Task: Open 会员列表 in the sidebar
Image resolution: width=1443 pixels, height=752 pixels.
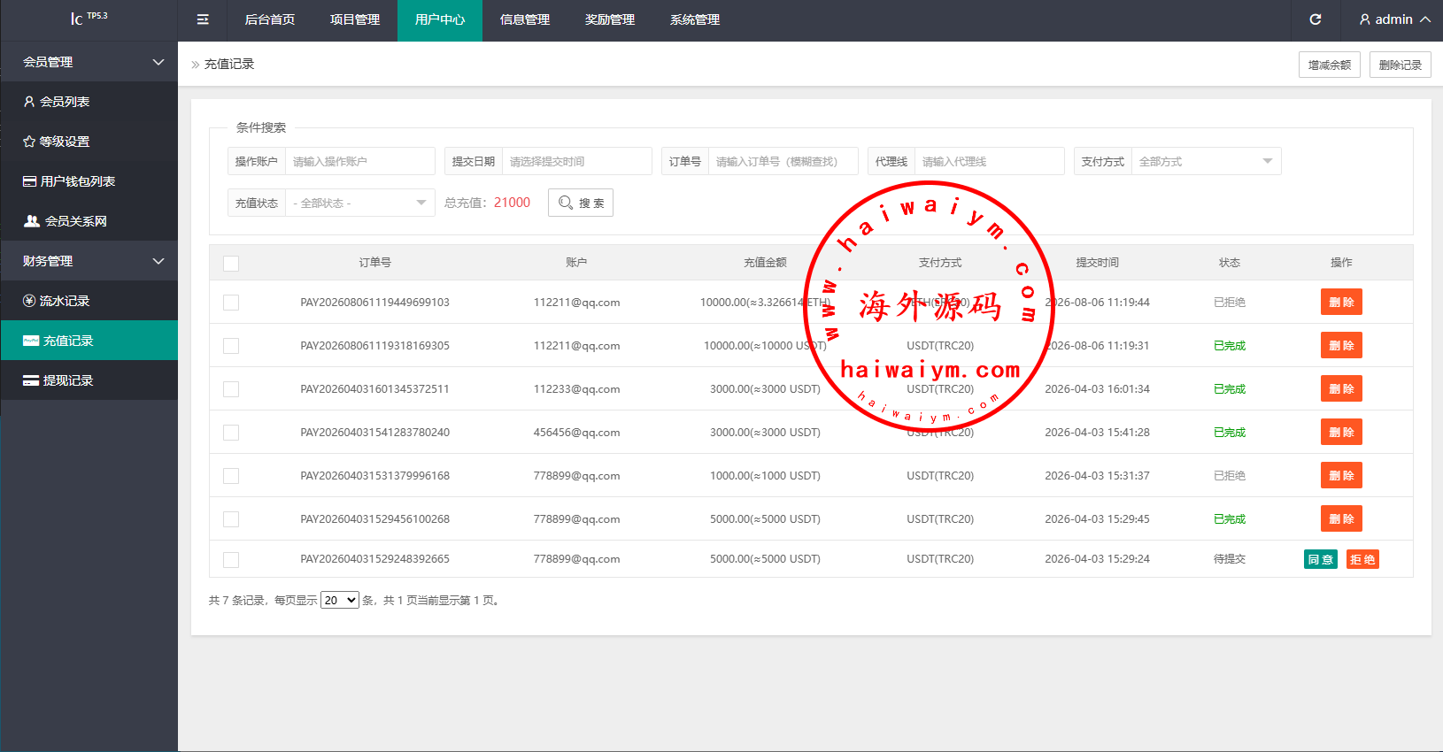Action: click(89, 102)
